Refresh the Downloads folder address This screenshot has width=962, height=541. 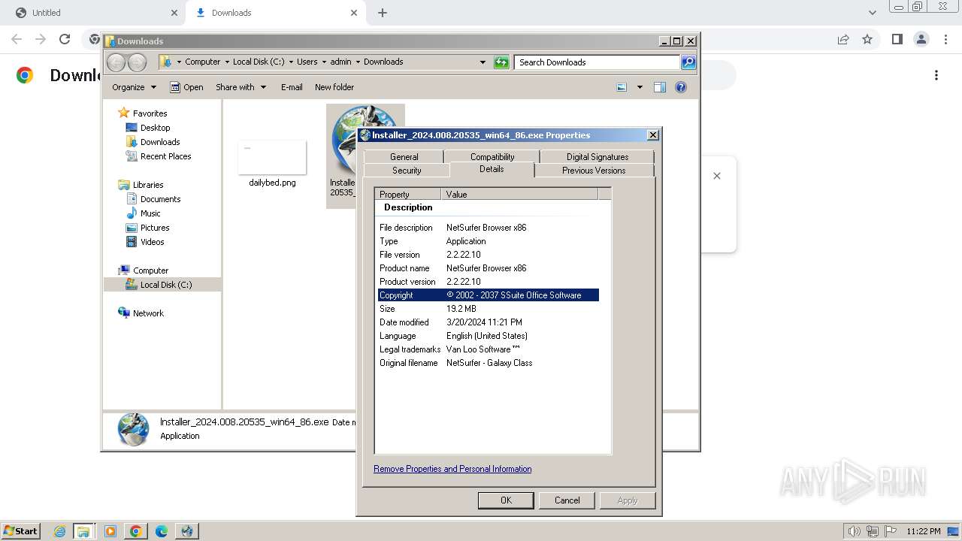(x=501, y=62)
